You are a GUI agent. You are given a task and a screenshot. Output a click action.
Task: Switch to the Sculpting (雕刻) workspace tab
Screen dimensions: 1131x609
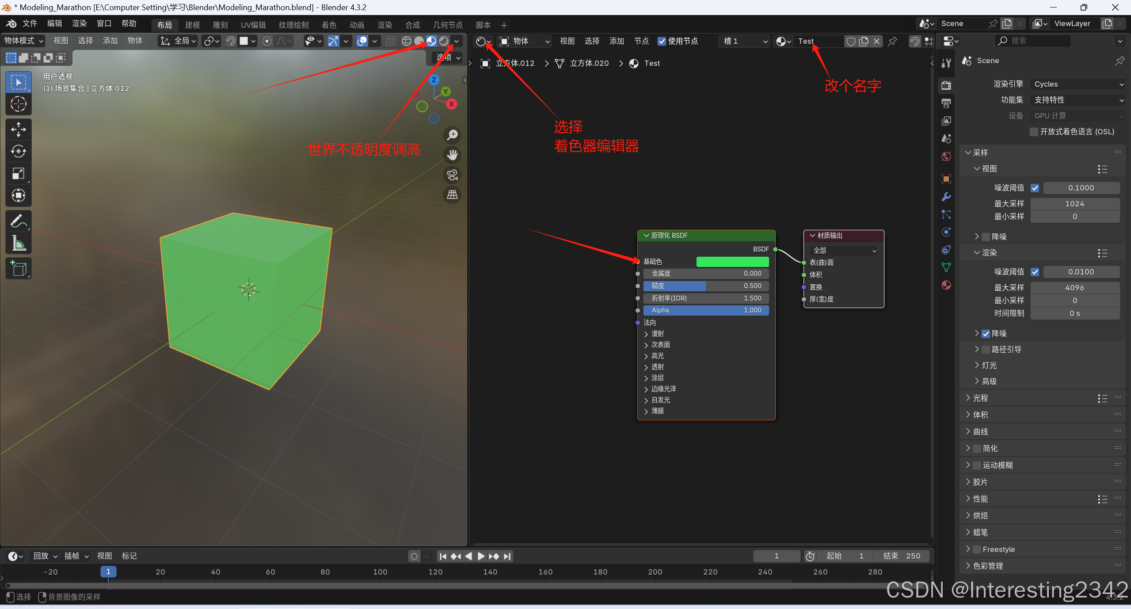(220, 25)
